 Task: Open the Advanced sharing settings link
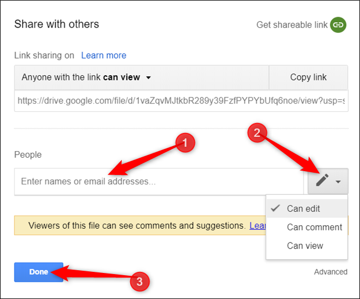tap(331, 272)
